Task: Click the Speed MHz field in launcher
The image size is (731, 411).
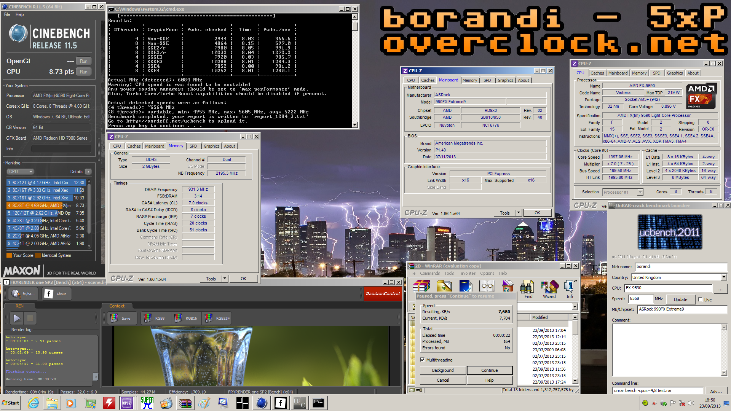Action: [x=640, y=299]
